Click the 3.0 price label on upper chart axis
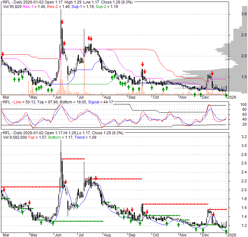Screen dimensions: 248x237 coord(244,14)
